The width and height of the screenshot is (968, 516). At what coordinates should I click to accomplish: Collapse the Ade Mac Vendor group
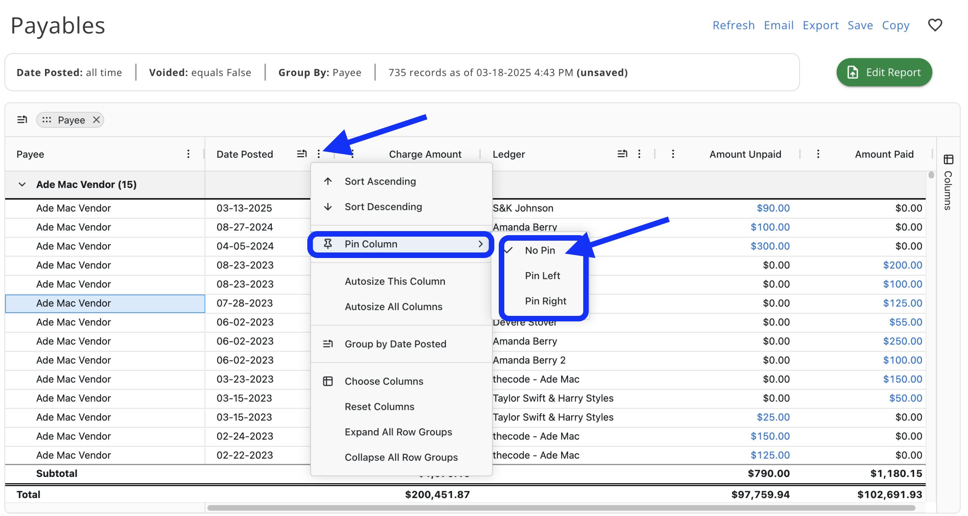pos(22,184)
